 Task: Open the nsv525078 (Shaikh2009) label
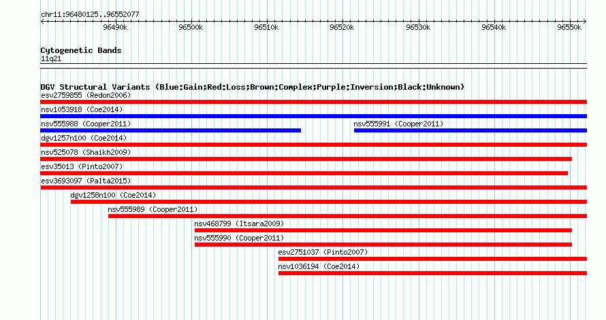(x=86, y=152)
